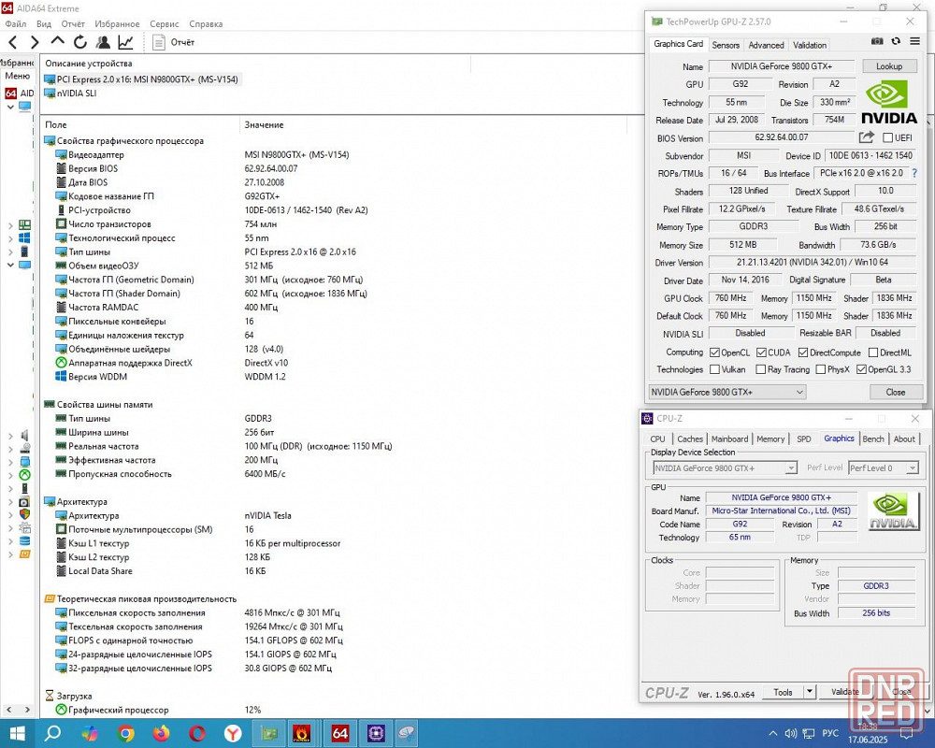Show hidden system tray icons
Screen dimensions: 935x748
click(x=773, y=733)
